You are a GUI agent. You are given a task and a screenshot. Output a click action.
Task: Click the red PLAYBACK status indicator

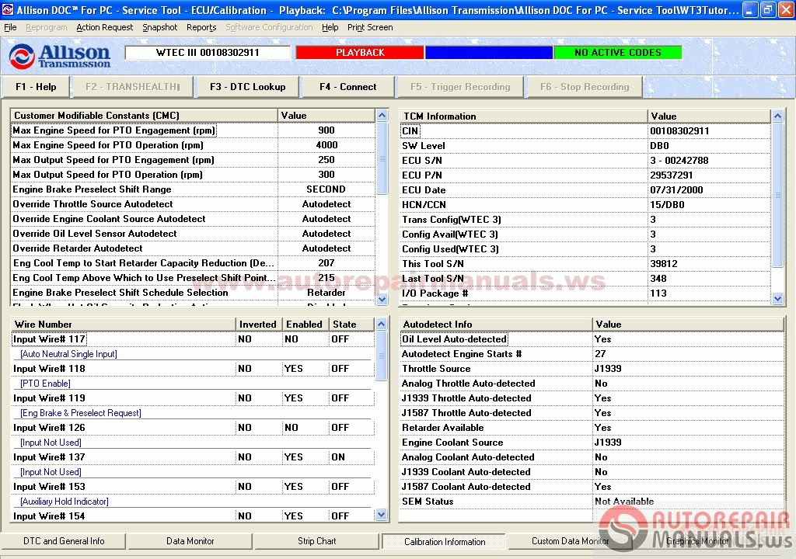(x=360, y=52)
